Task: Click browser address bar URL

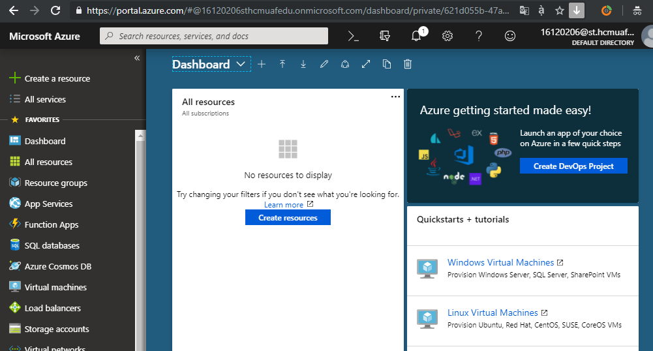Action: (297, 10)
